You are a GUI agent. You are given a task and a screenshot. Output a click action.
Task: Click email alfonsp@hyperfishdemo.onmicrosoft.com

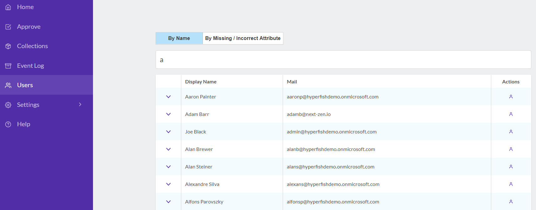[x=333, y=202]
